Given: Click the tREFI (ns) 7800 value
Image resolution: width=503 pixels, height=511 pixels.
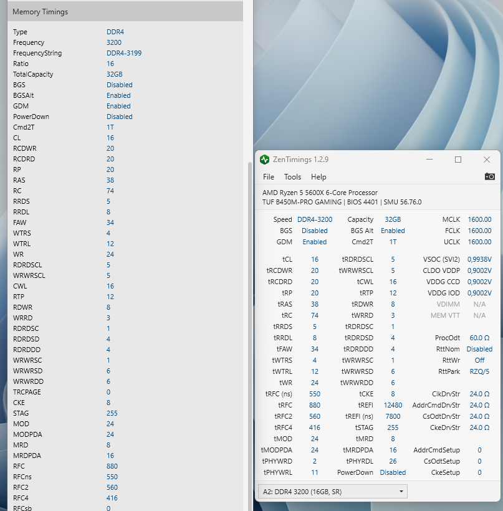Looking at the screenshot, I should (x=393, y=416).
